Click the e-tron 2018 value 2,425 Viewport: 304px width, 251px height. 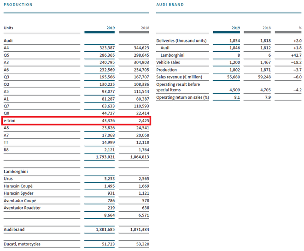144,120
